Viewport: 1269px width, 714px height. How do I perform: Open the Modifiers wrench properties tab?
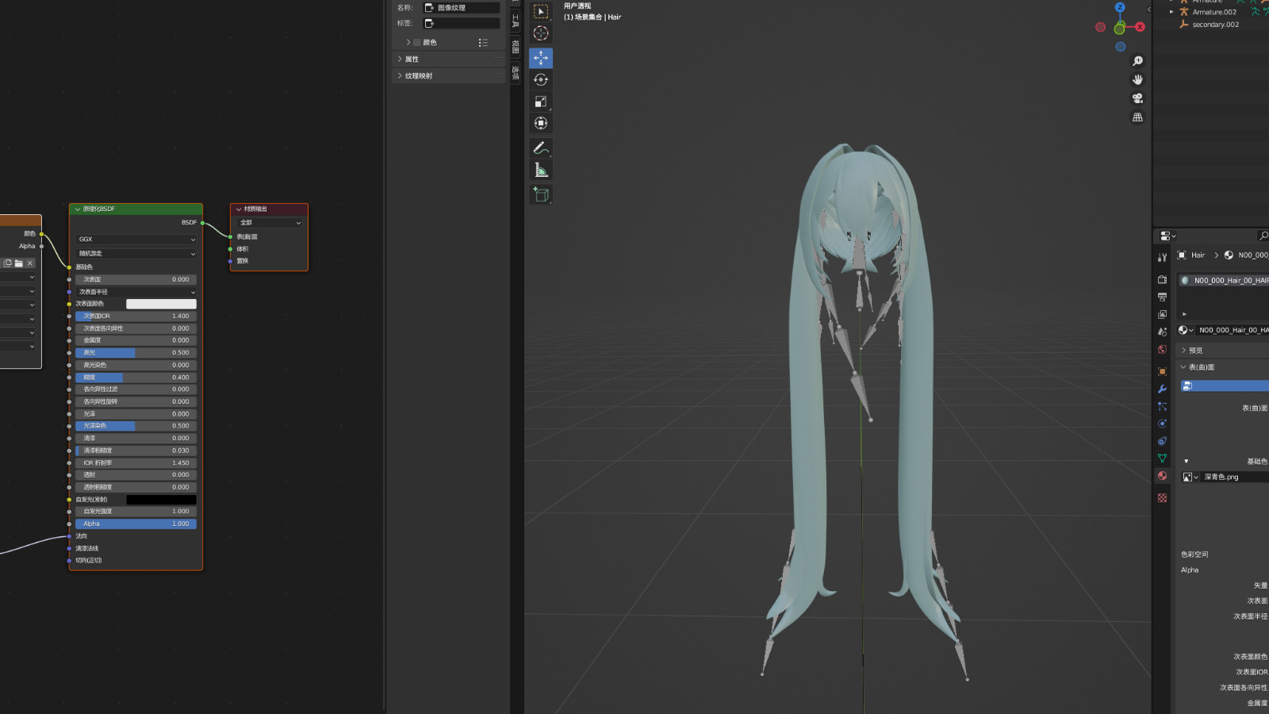click(x=1162, y=389)
